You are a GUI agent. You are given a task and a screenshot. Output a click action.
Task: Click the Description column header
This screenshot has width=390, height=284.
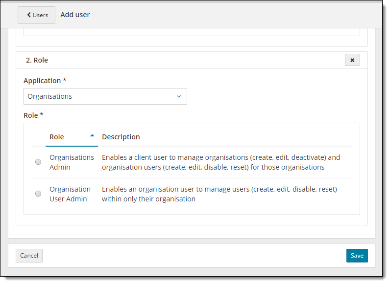[x=121, y=137]
